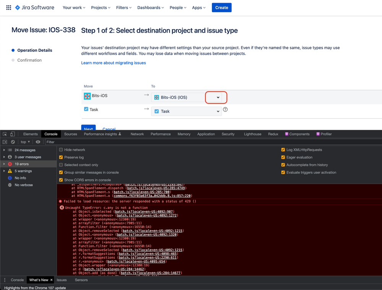Open the React Components tab
The width and height of the screenshot is (382, 290).
tap(297, 134)
